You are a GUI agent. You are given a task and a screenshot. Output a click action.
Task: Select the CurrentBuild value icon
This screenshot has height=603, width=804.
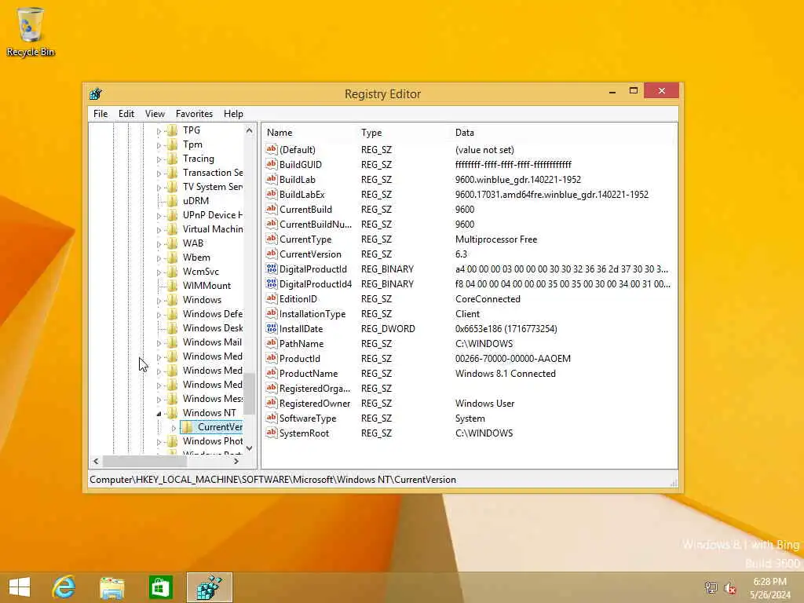[x=271, y=209]
